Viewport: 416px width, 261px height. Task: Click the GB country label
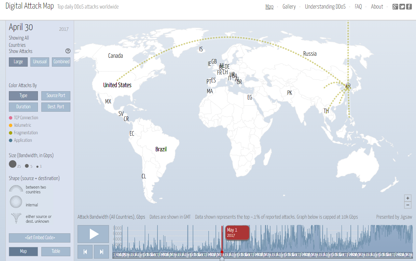click(x=214, y=61)
